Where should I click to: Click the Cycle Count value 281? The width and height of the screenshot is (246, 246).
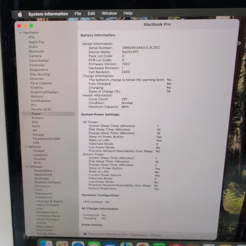point(125,99)
